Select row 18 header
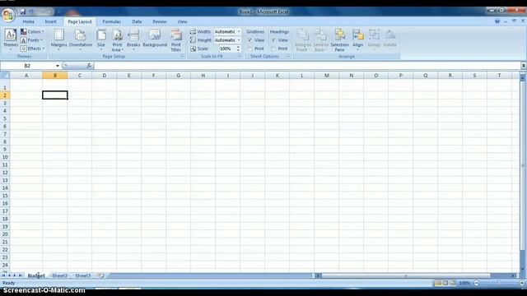This screenshot has width=527, height=296. (5, 219)
